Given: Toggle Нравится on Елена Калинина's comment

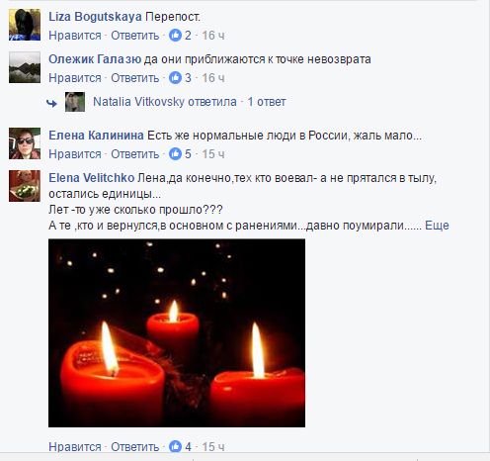Looking at the screenshot, I should pos(75,154).
